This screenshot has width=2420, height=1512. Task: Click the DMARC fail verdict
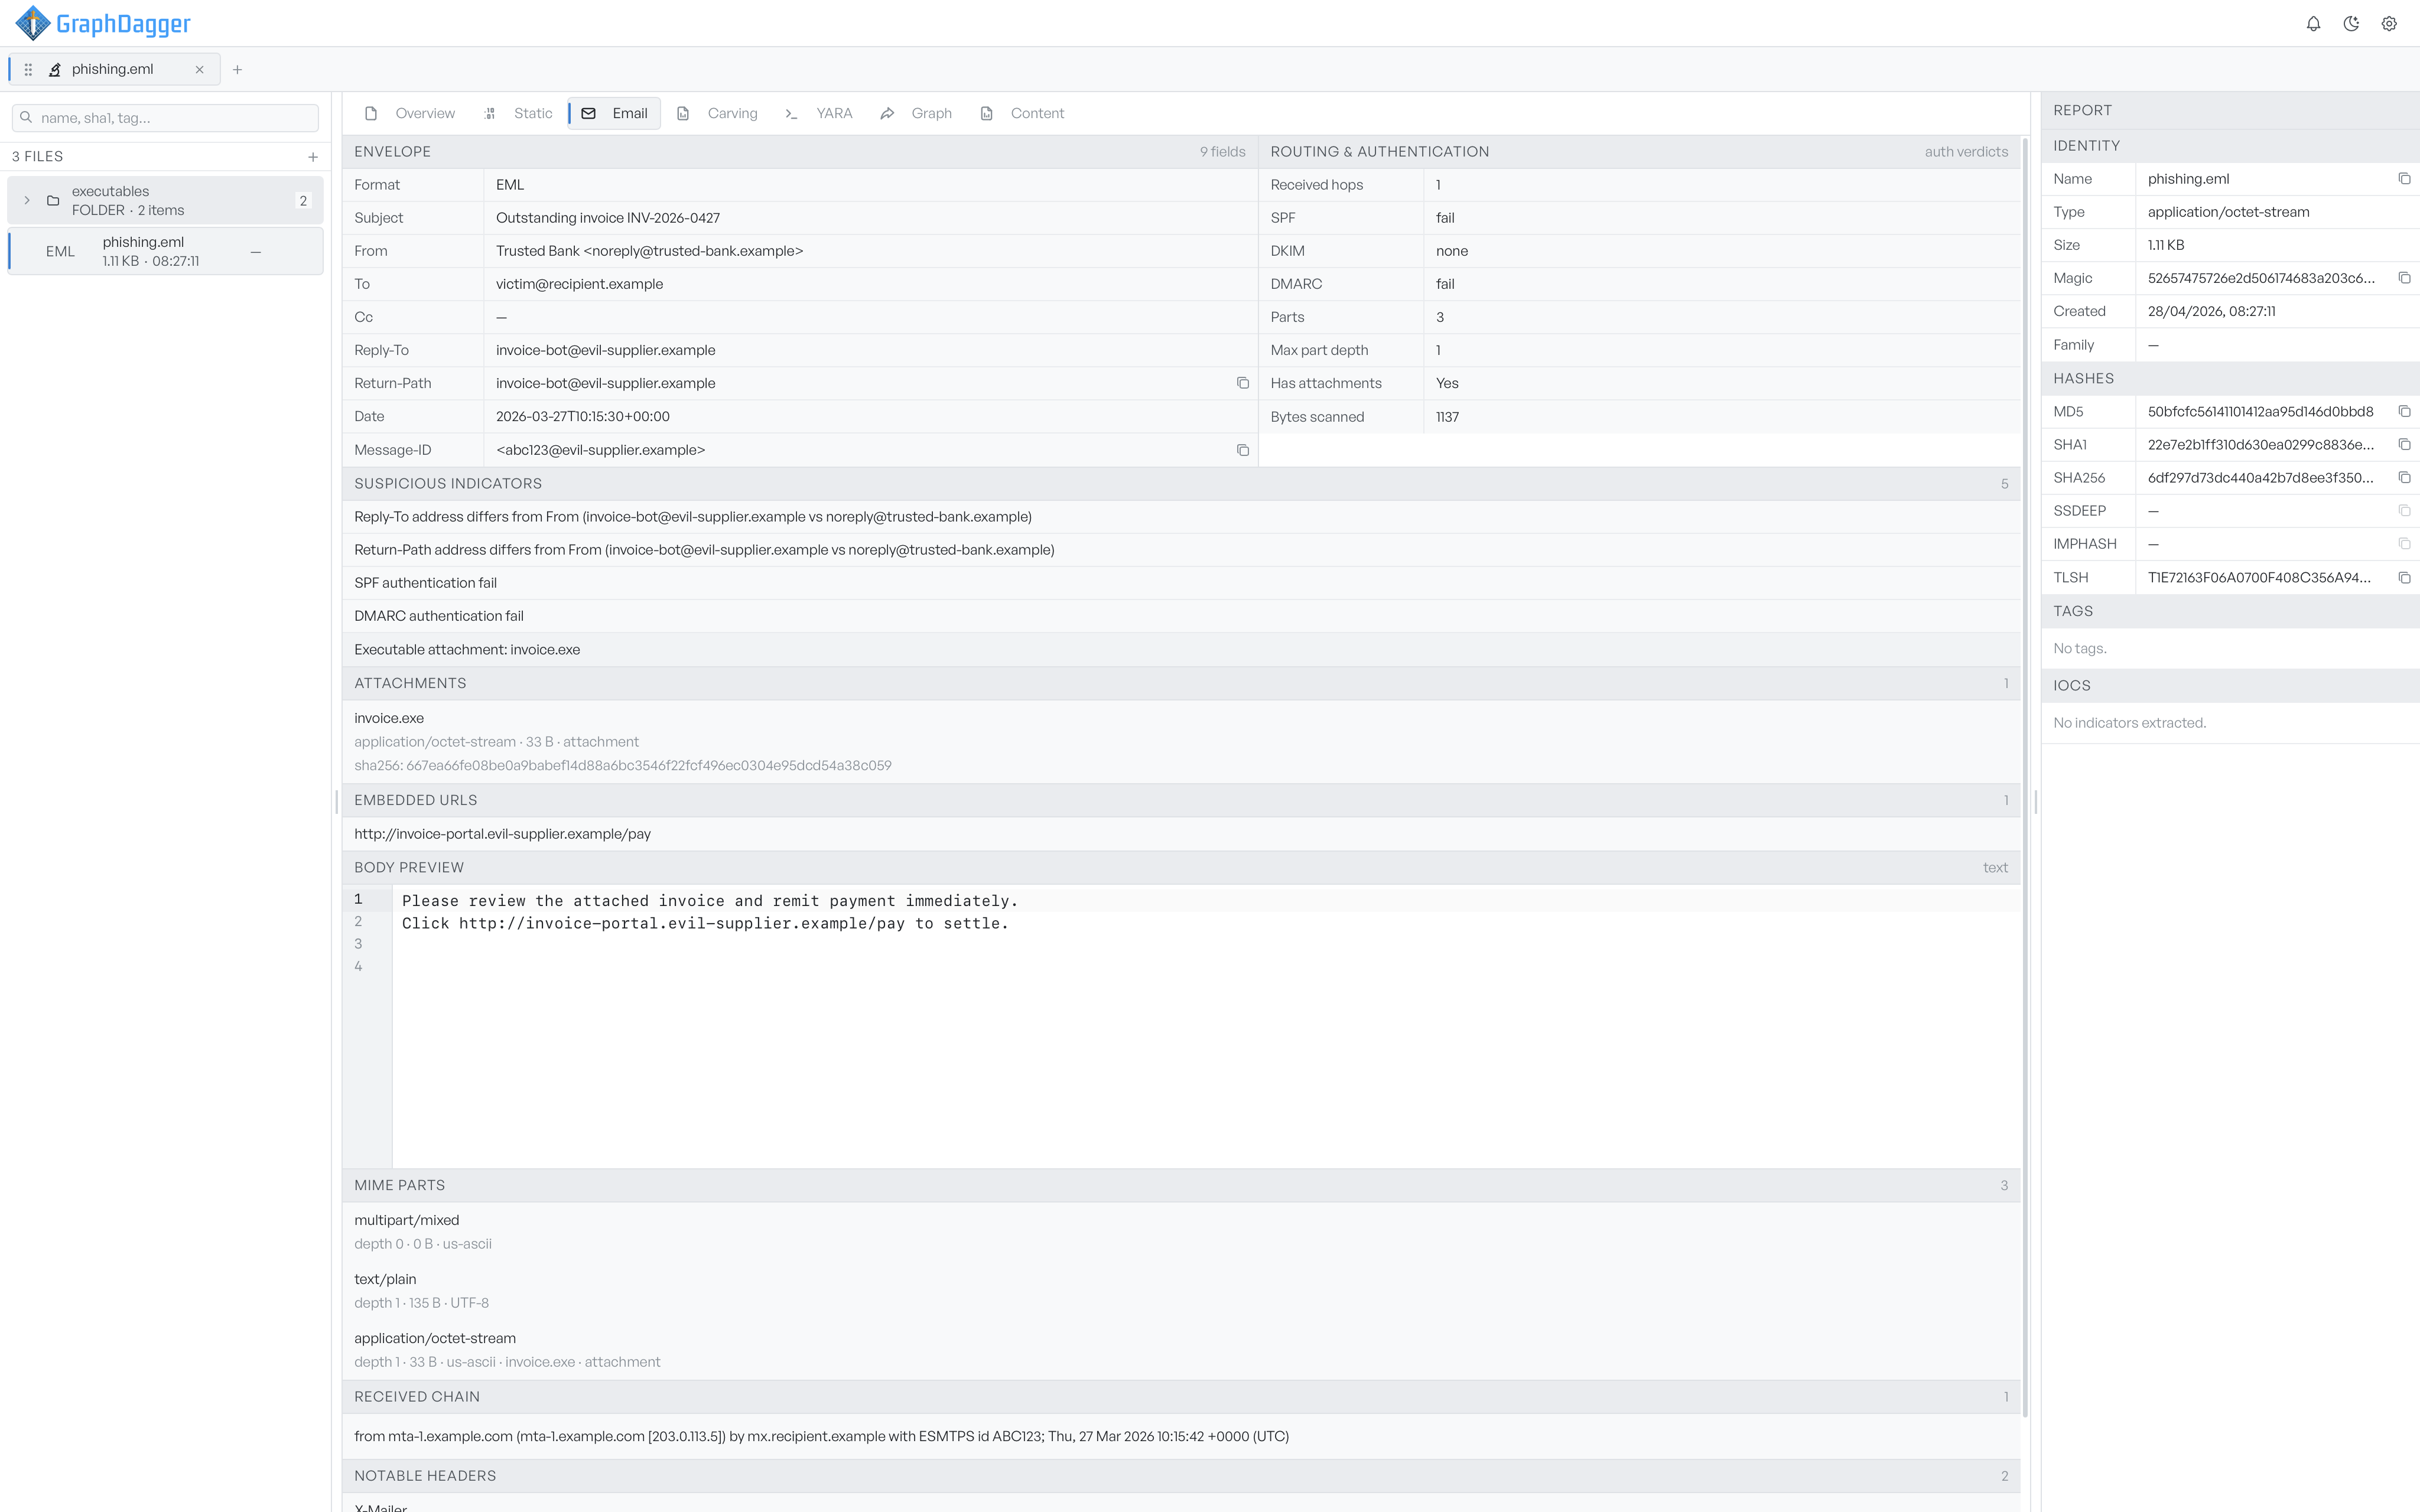click(x=1445, y=284)
